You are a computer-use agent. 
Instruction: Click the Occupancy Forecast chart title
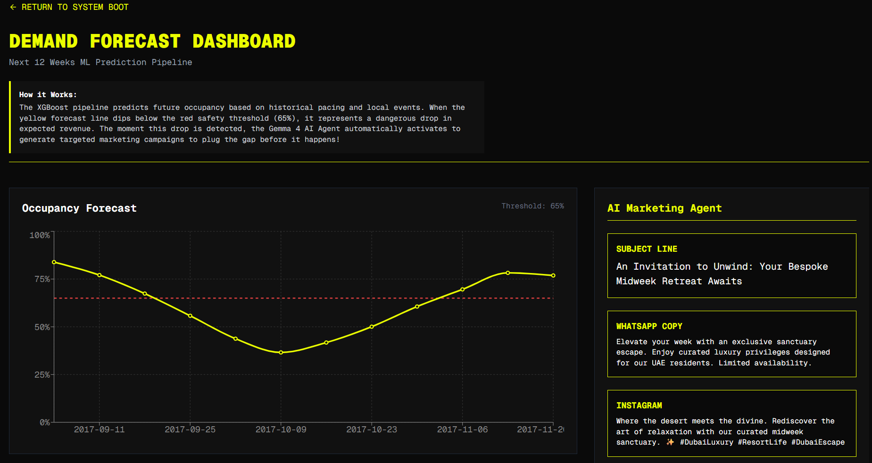pos(79,208)
